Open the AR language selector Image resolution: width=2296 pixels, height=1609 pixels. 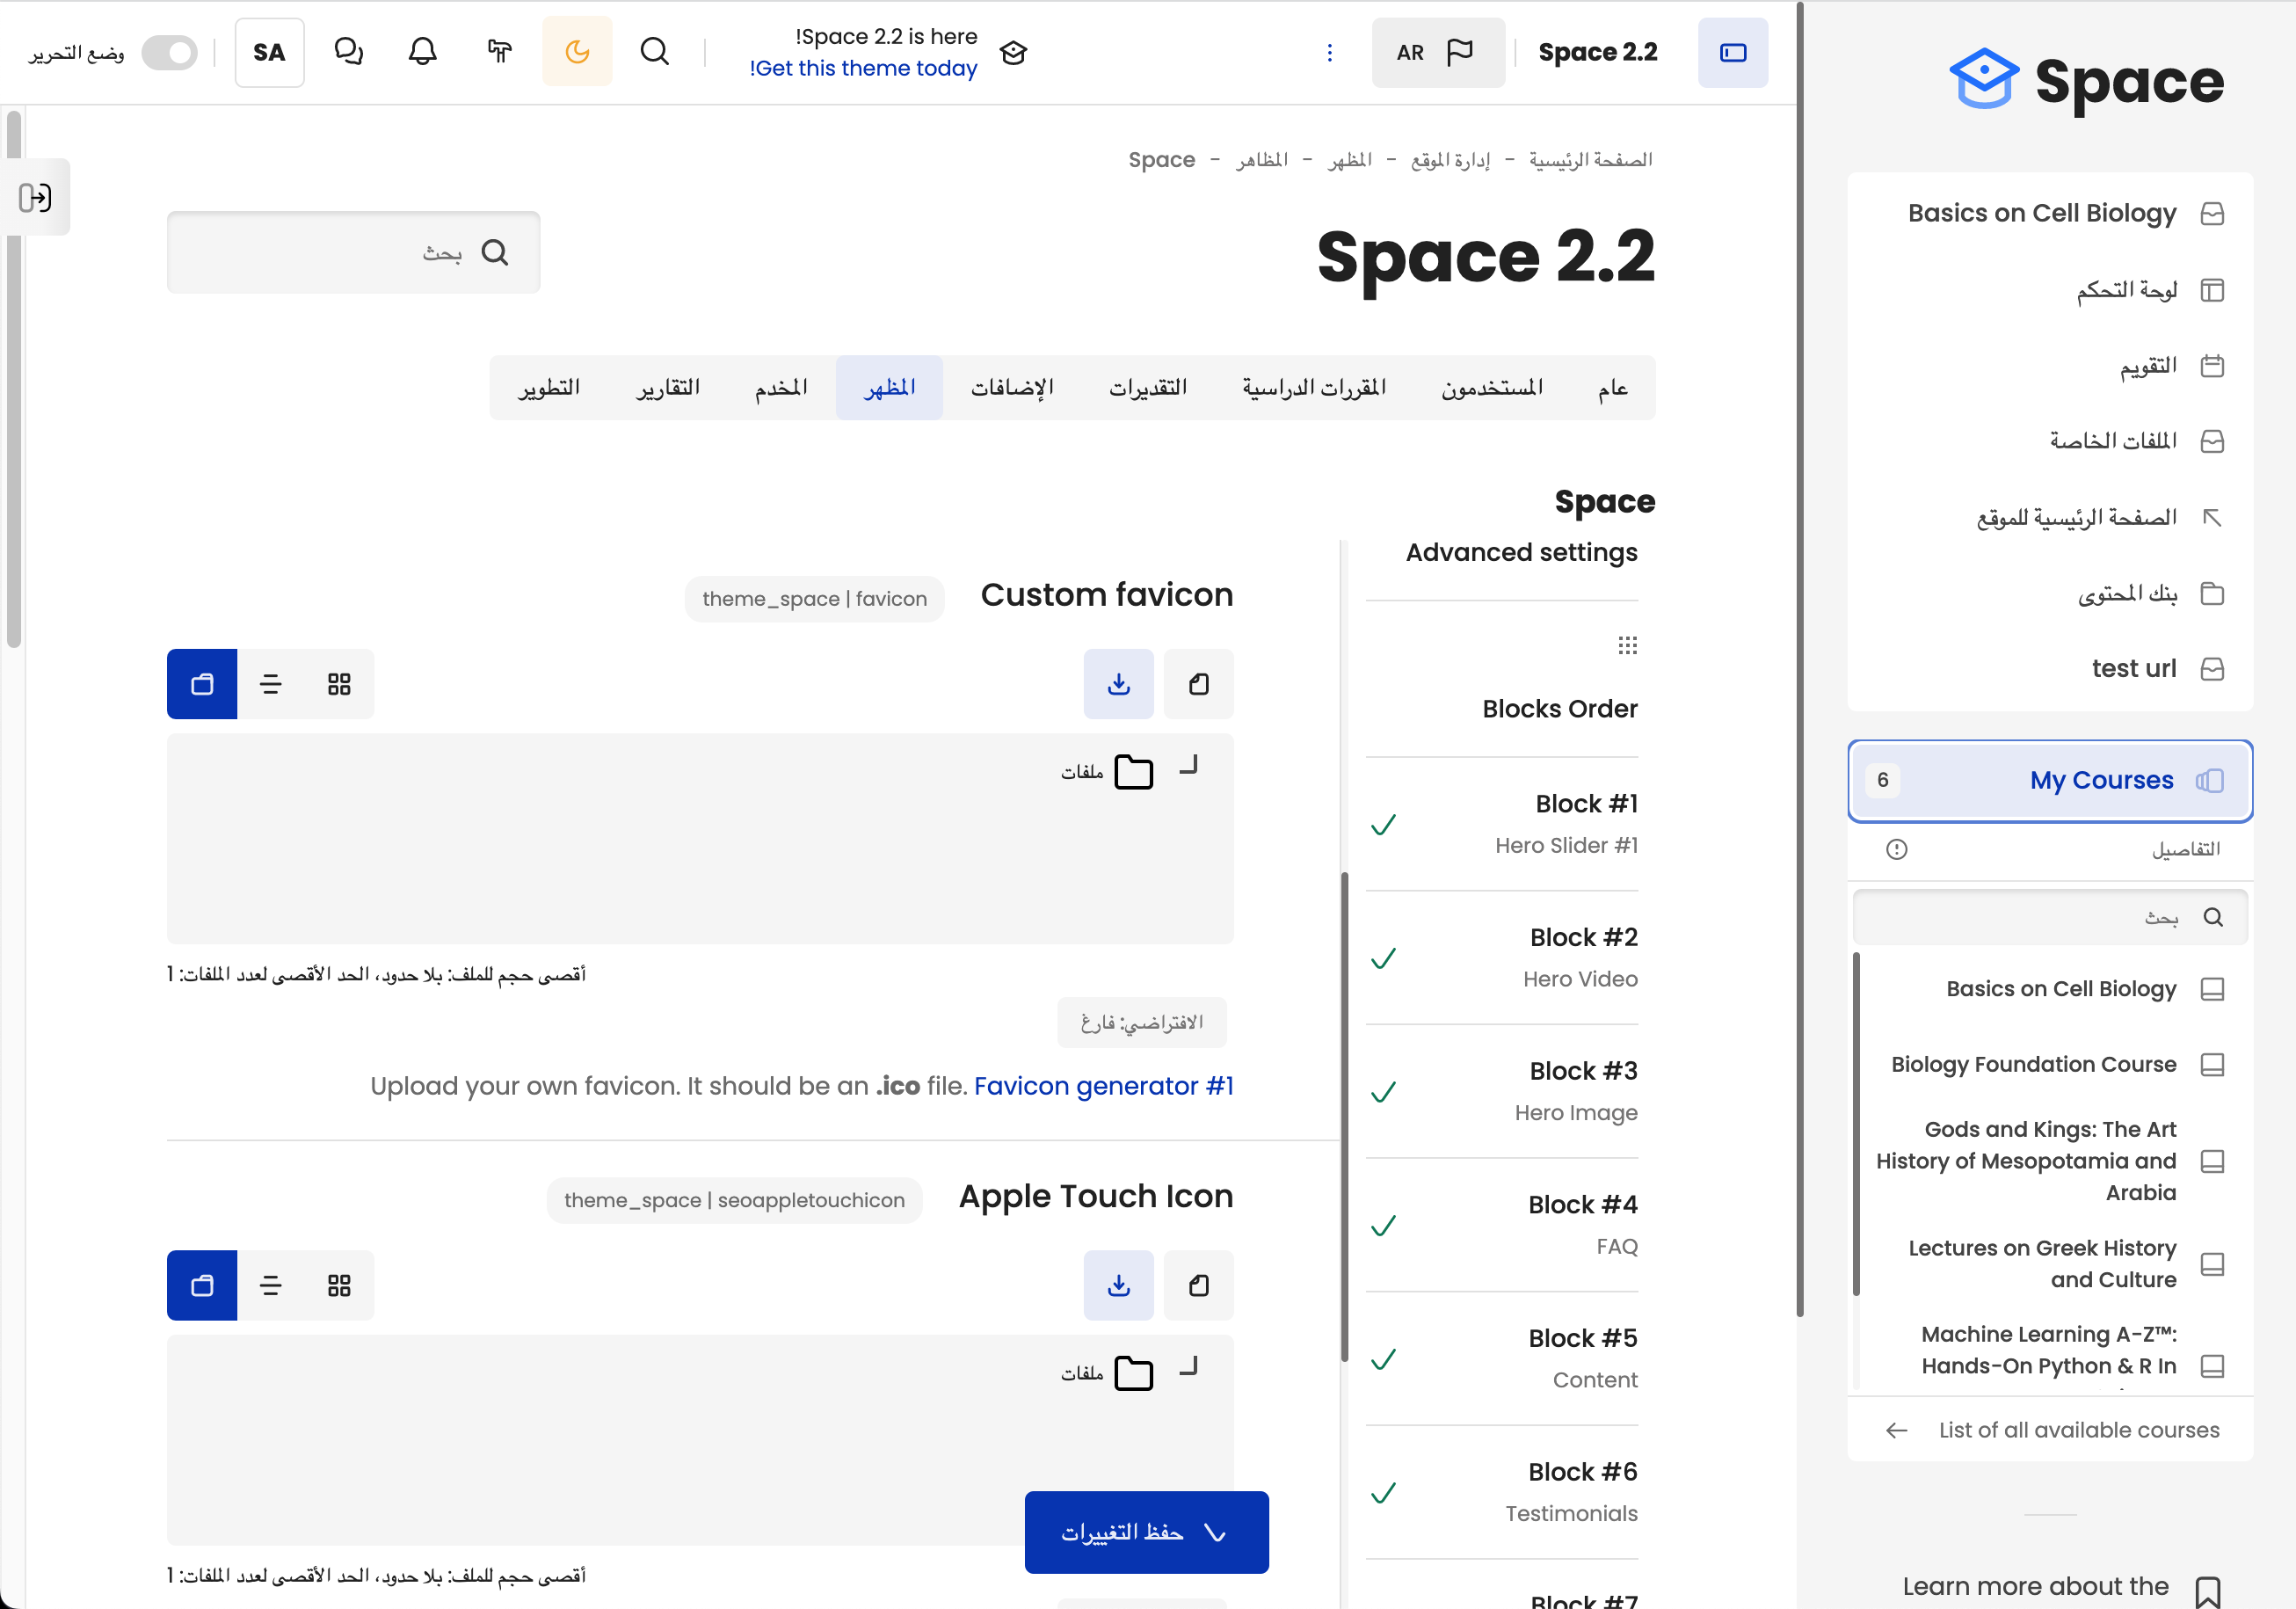coord(1437,52)
